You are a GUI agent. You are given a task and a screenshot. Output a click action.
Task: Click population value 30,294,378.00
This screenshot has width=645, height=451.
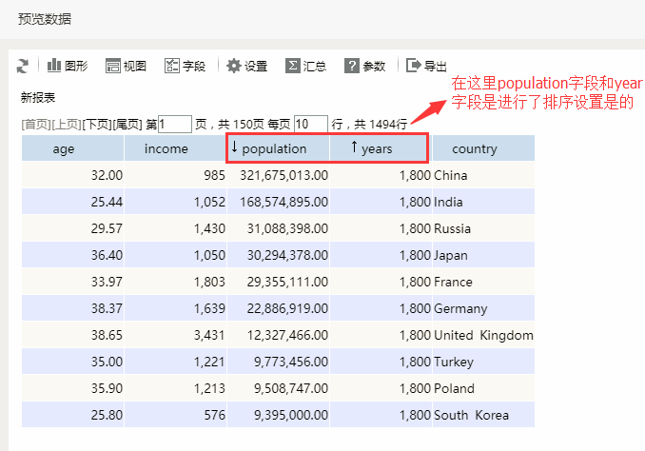(287, 255)
